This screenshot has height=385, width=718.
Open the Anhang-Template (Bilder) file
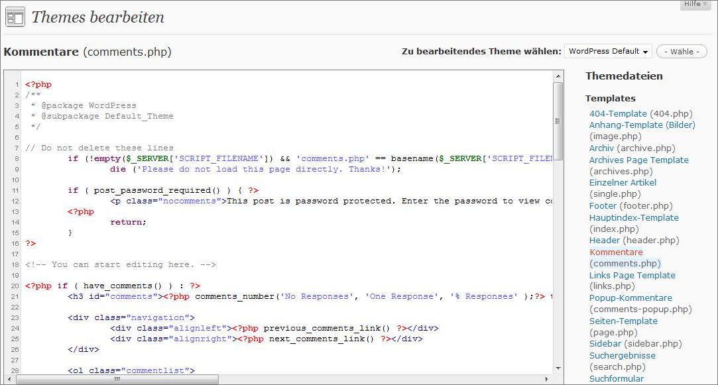tap(642, 125)
